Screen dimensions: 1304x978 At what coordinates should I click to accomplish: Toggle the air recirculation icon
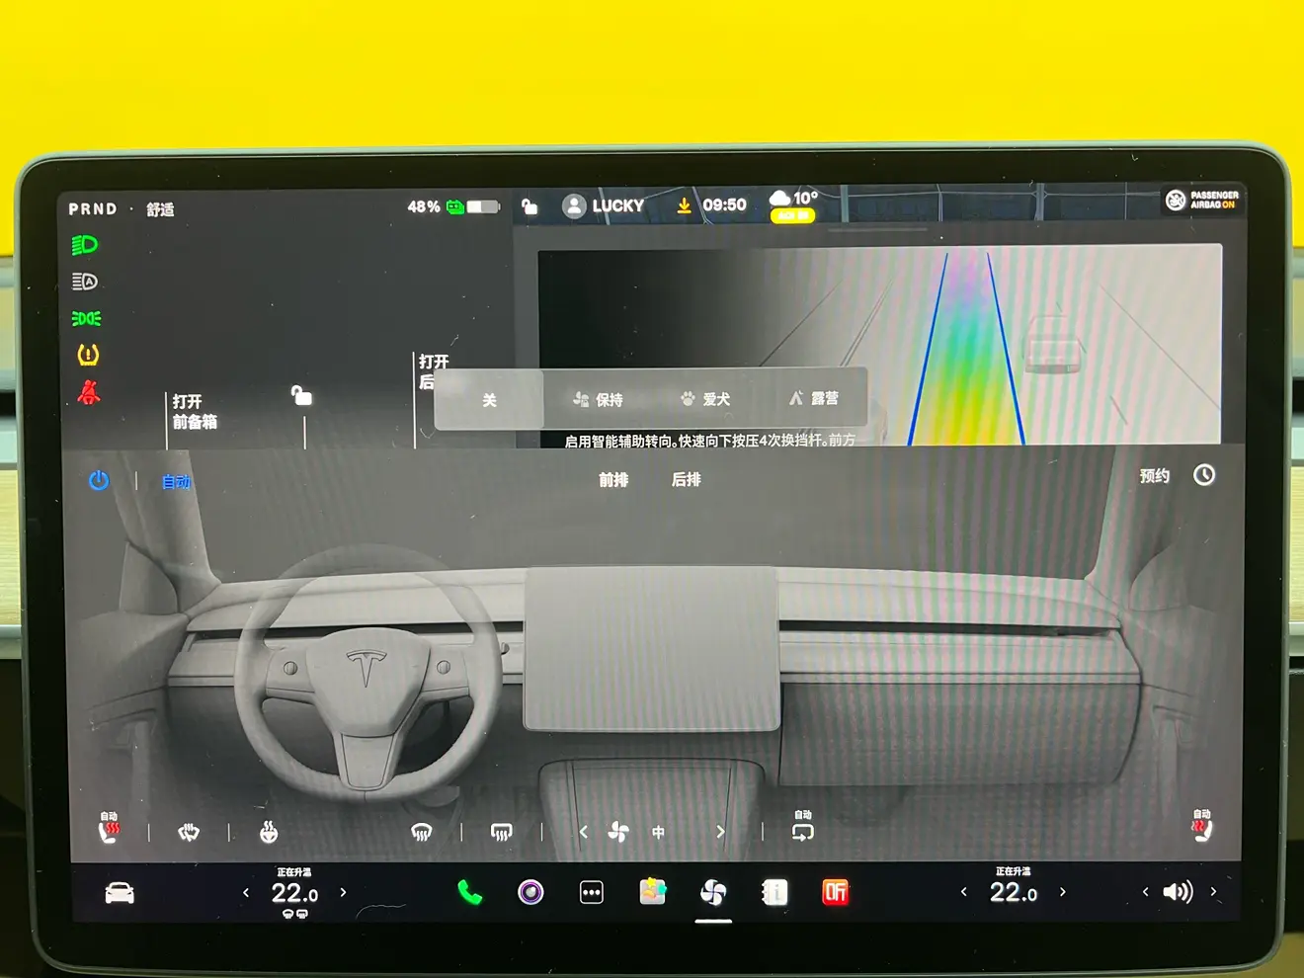(802, 832)
